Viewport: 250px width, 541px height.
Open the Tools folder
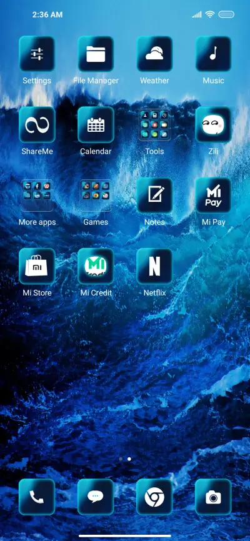pyautogui.click(x=154, y=124)
